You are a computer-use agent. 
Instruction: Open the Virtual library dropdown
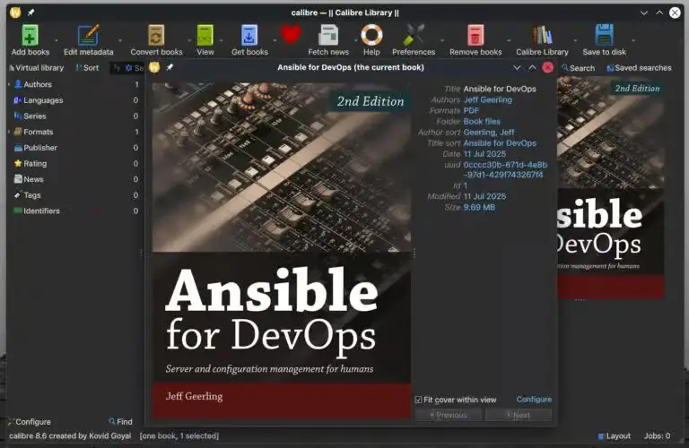[36, 68]
